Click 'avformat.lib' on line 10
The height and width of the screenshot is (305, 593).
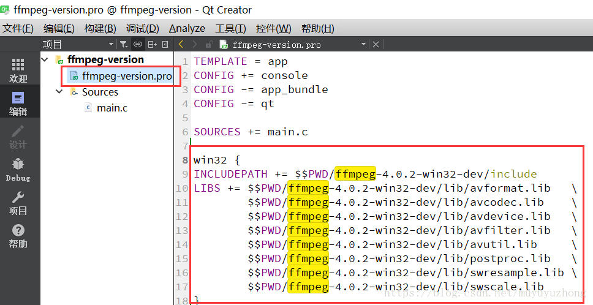510,188
